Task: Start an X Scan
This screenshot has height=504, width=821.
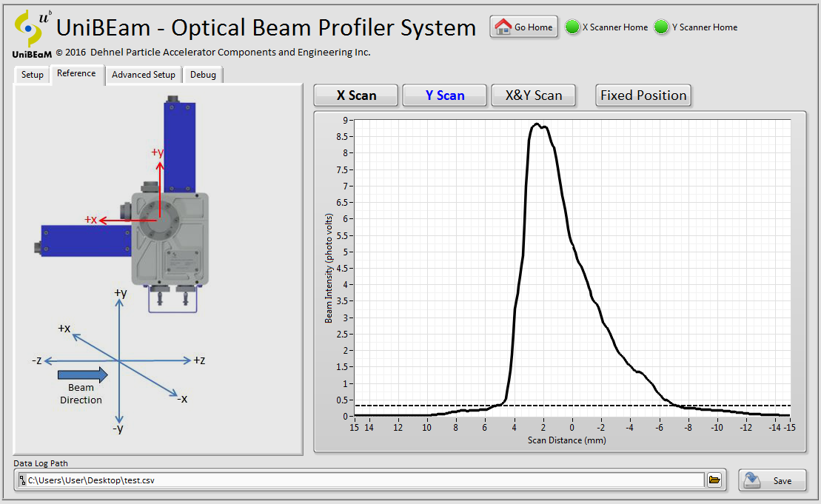Action: [356, 95]
